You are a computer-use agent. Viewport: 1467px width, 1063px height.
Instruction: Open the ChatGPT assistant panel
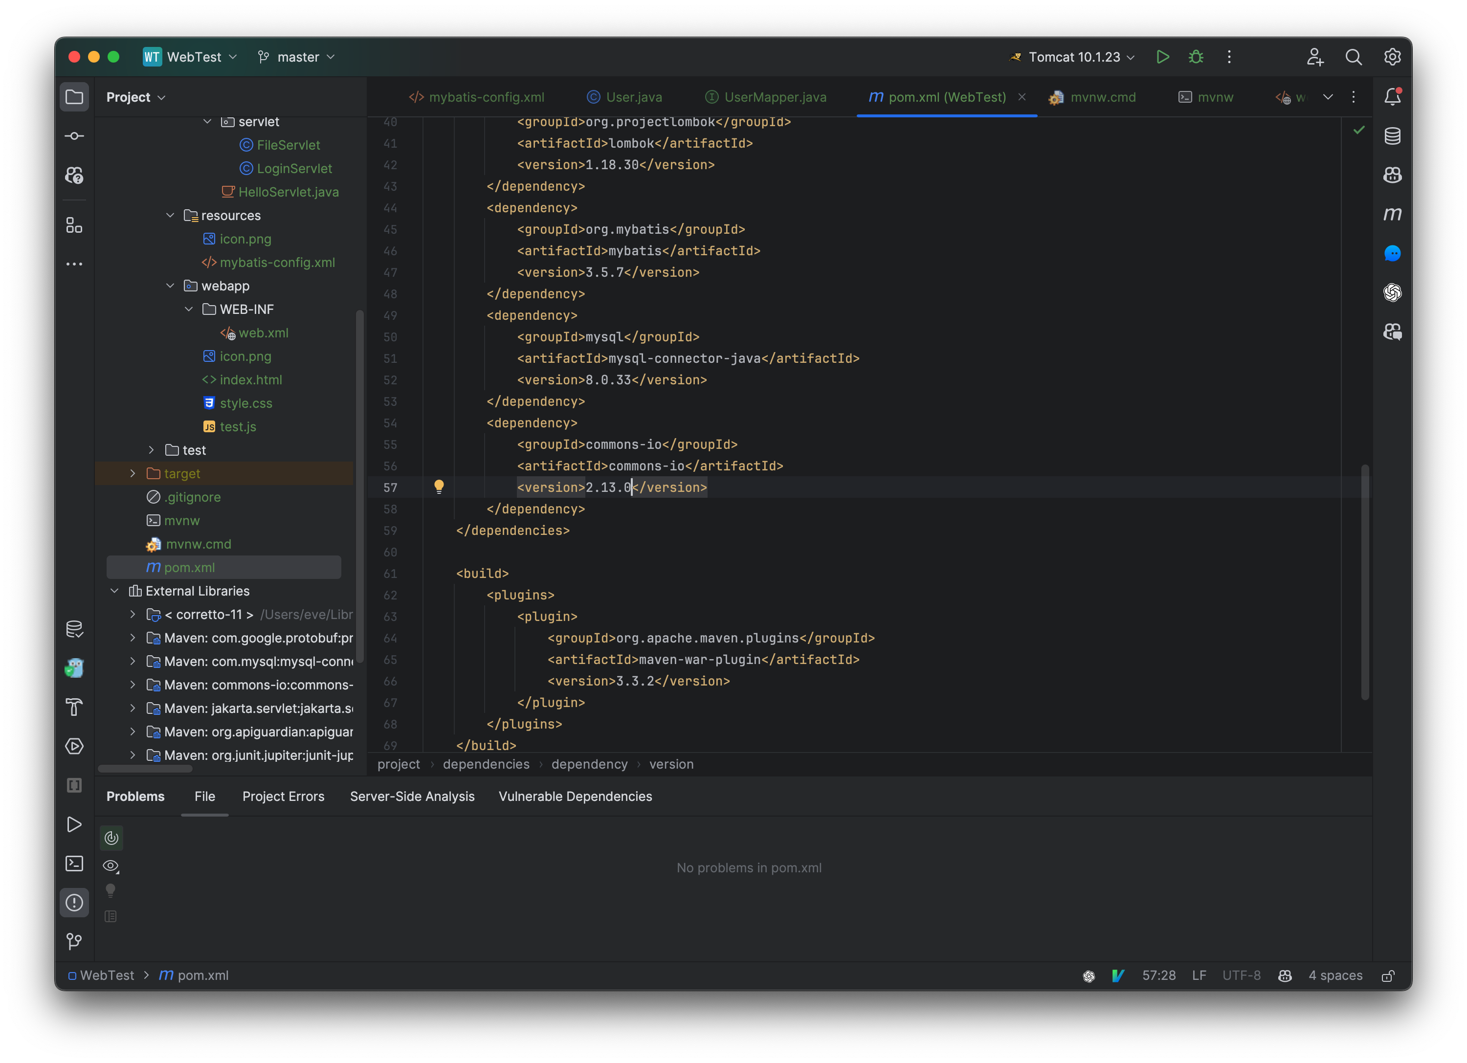pos(1393,292)
